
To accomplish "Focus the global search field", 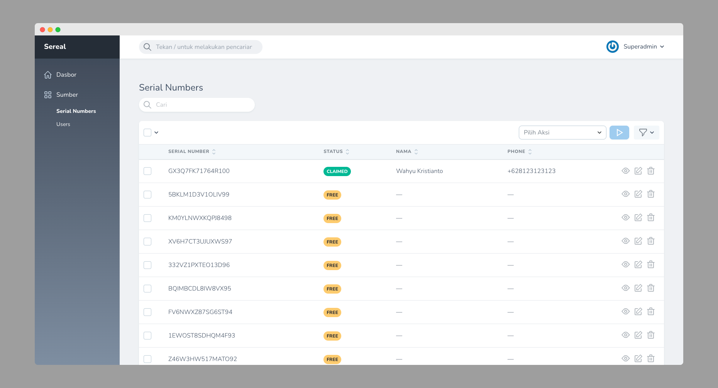I will pyautogui.click(x=201, y=47).
